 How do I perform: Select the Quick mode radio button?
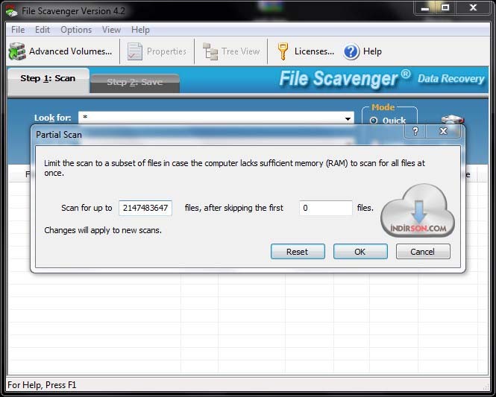(374, 121)
